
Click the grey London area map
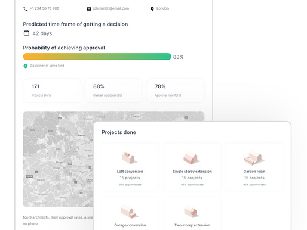(x=58, y=159)
